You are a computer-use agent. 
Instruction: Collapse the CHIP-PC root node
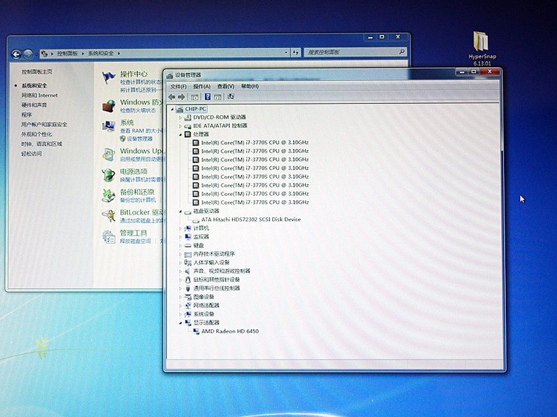(x=172, y=109)
